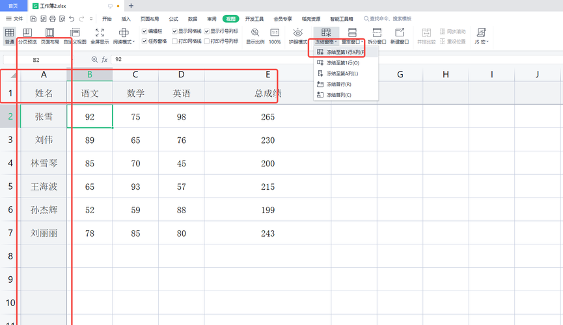The width and height of the screenshot is (563, 325).
Task: Switch to the 开发工具 ribbon tab
Action: coord(254,19)
